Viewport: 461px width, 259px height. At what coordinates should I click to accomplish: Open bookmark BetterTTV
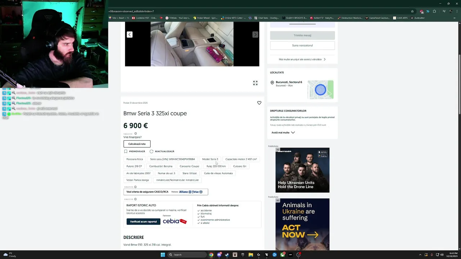[x=322, y=18]
